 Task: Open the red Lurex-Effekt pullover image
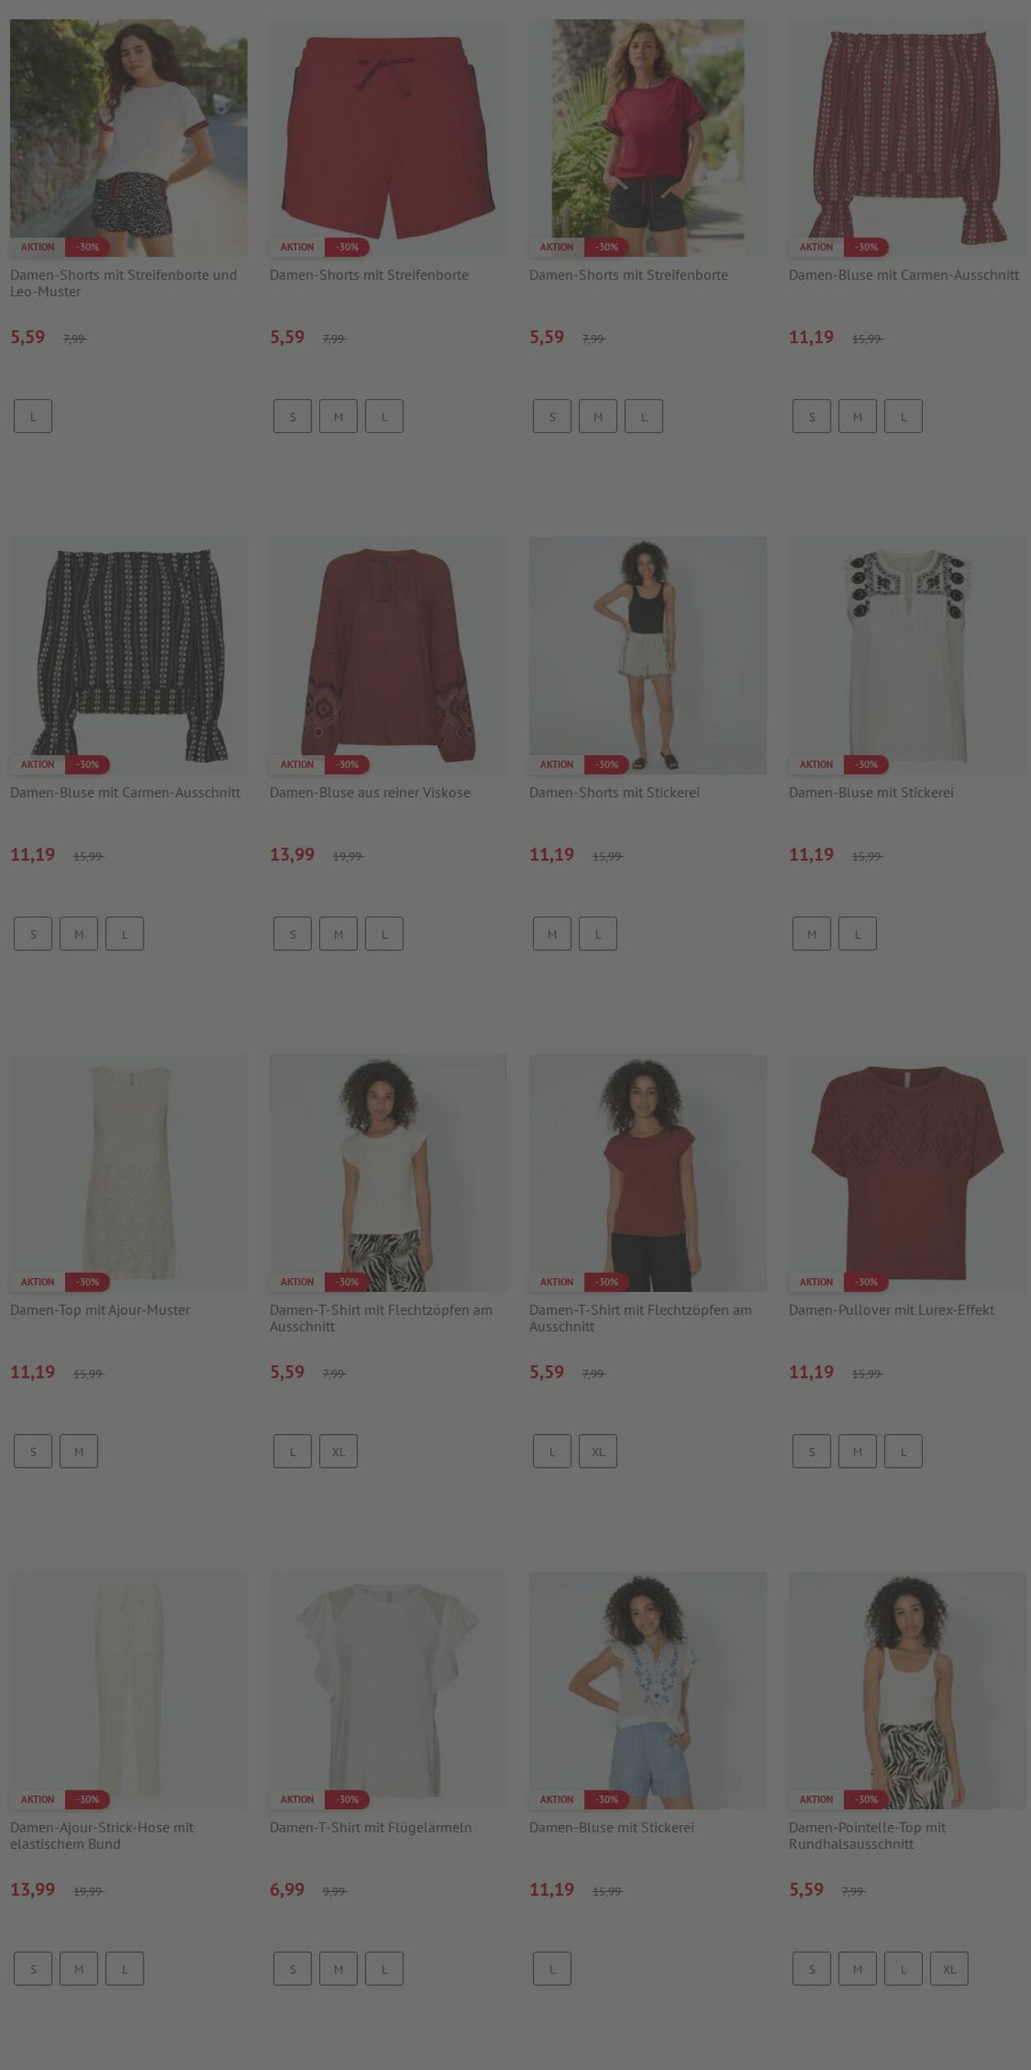[x=907, y=1173]
